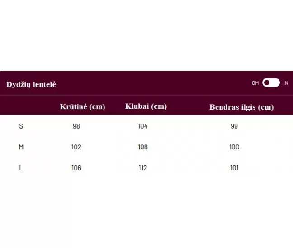The width and height of the screenshot is (293, 248).
Task: Click total length value 99
Action: [234, 126]
